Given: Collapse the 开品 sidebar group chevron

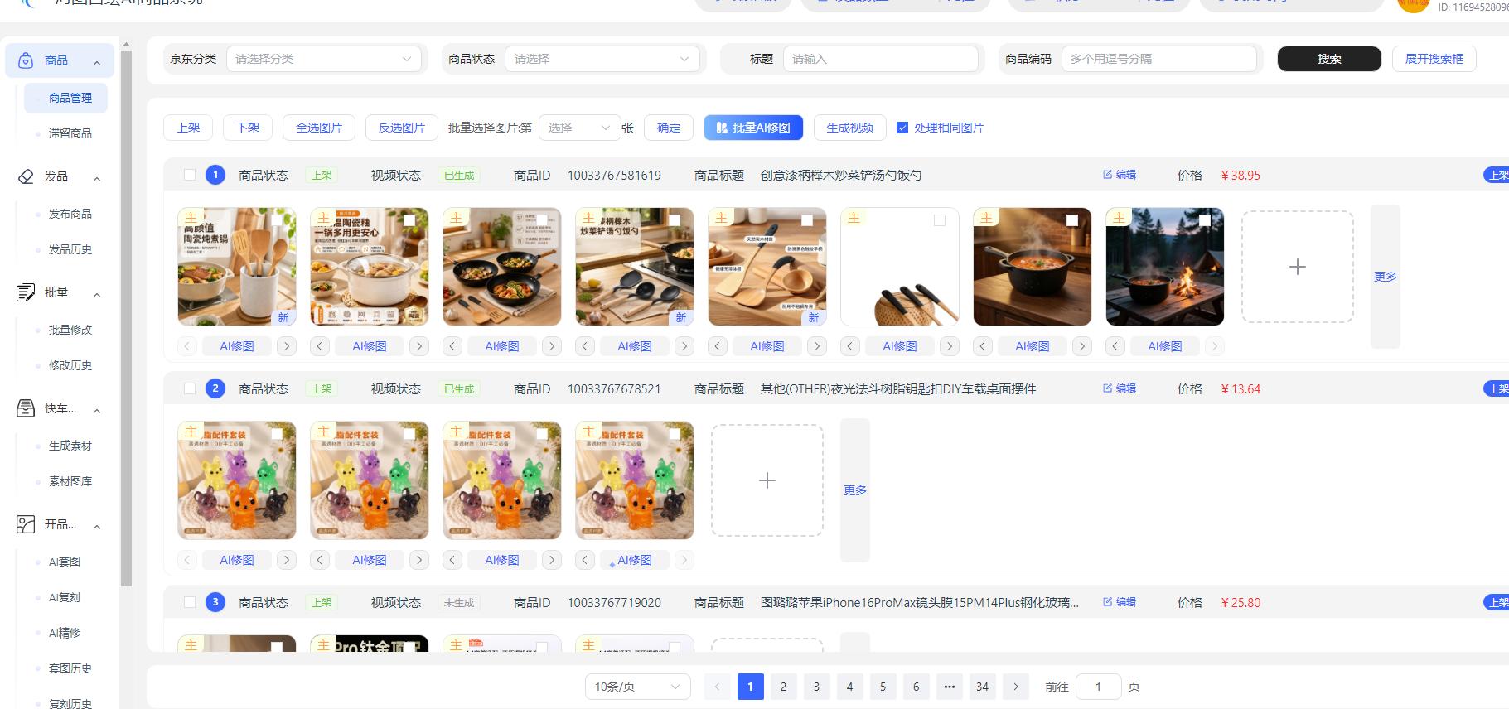Looking at the screenshot, I should click(97, 526).
